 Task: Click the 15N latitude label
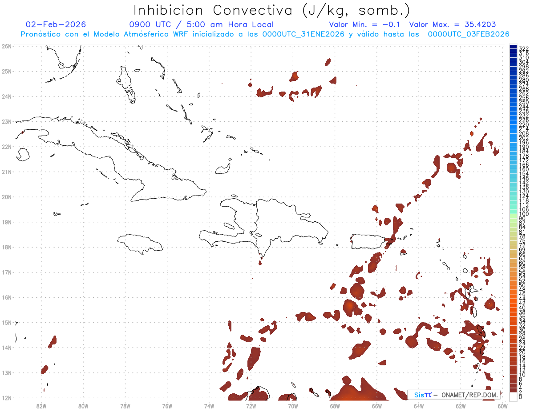tap(7, 322)
